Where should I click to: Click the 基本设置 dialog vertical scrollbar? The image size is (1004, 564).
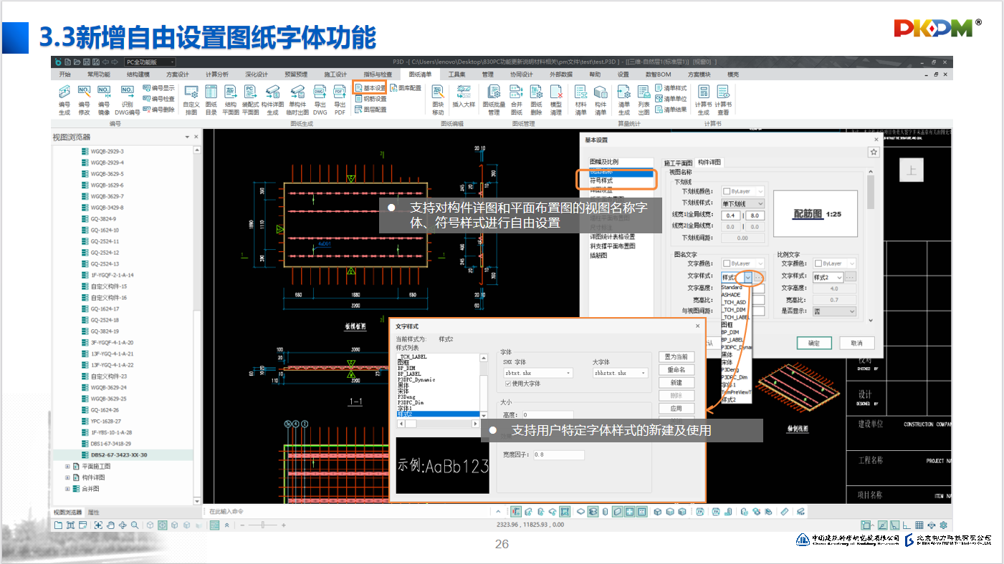point(871,246)
